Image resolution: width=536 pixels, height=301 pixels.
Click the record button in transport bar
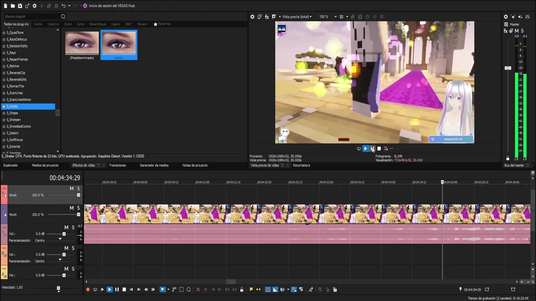[x=88, y=289]
